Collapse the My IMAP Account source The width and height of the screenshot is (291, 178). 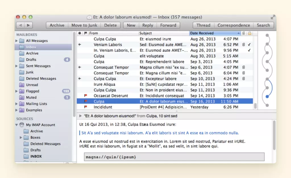point(16,125)
